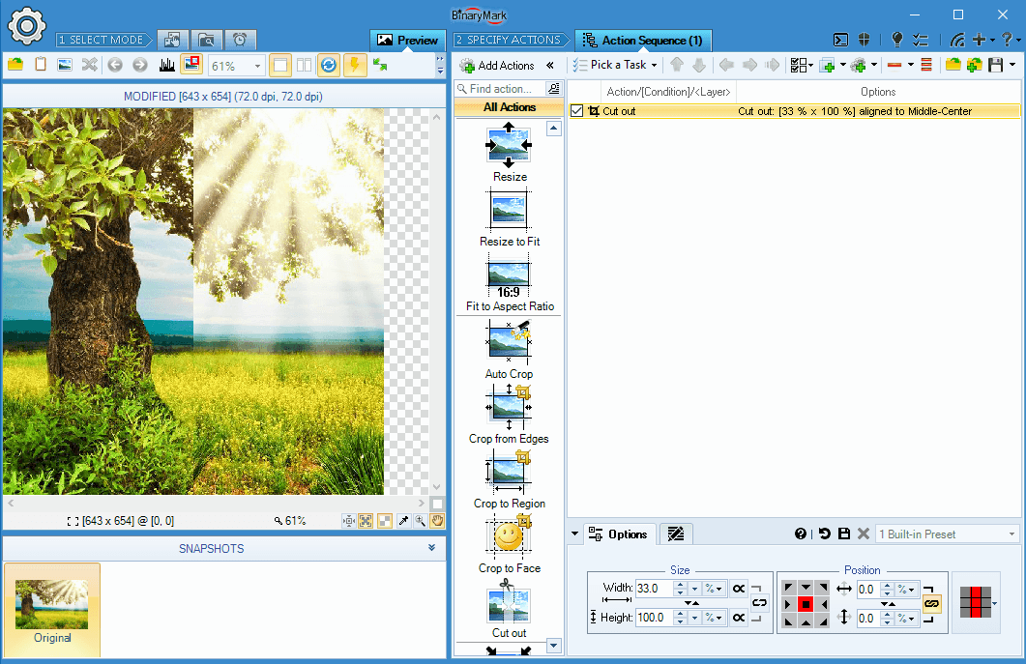Open the Action Sequence (1) tab
Viewport: 1026px width, 664px height.
coord(643,40)
